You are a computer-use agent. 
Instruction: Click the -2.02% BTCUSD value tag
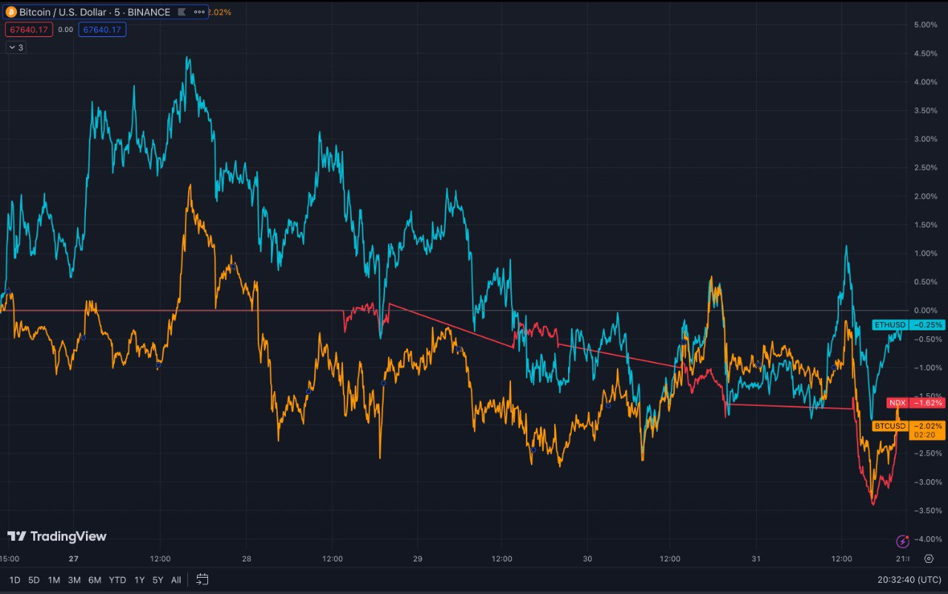(x=927, y=426)
